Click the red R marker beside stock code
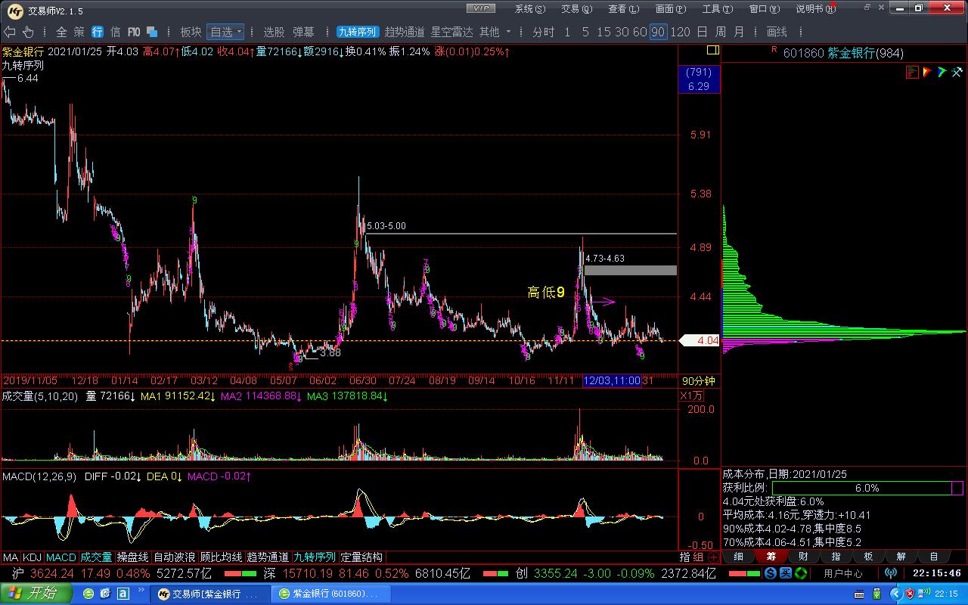The image size is (968, 605). 774,48
